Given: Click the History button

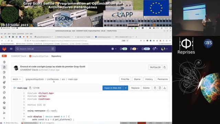Looking at the screenshot, I should click(149, 79).
